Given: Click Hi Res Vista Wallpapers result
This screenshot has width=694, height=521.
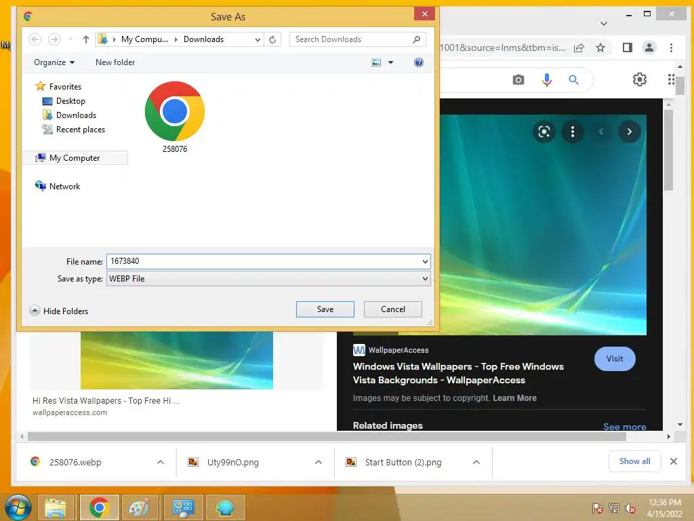Looking at the screenshot, I should (x=106, y=400).
